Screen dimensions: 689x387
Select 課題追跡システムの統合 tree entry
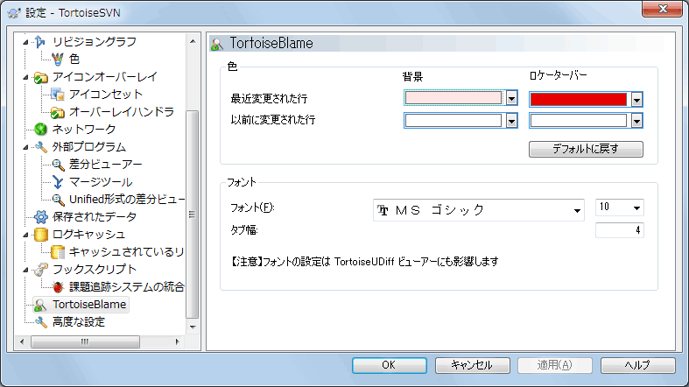pyautogui.click(x=127, y=287)
